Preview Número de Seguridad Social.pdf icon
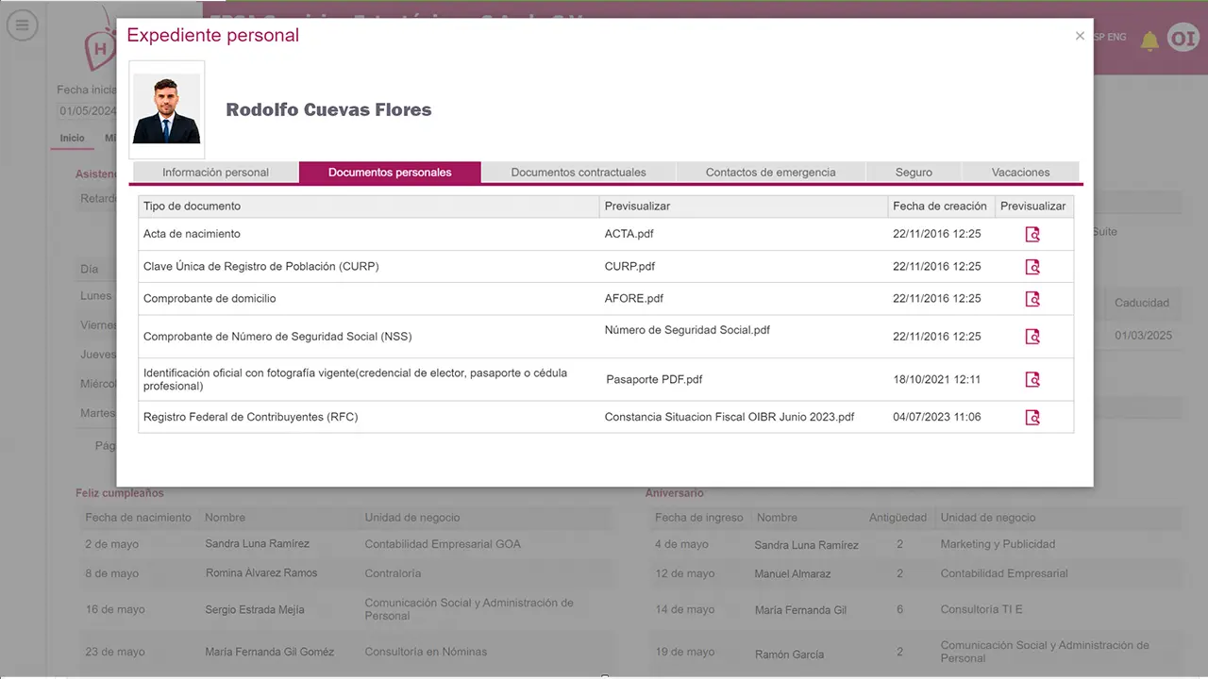 pos(1032,336)
